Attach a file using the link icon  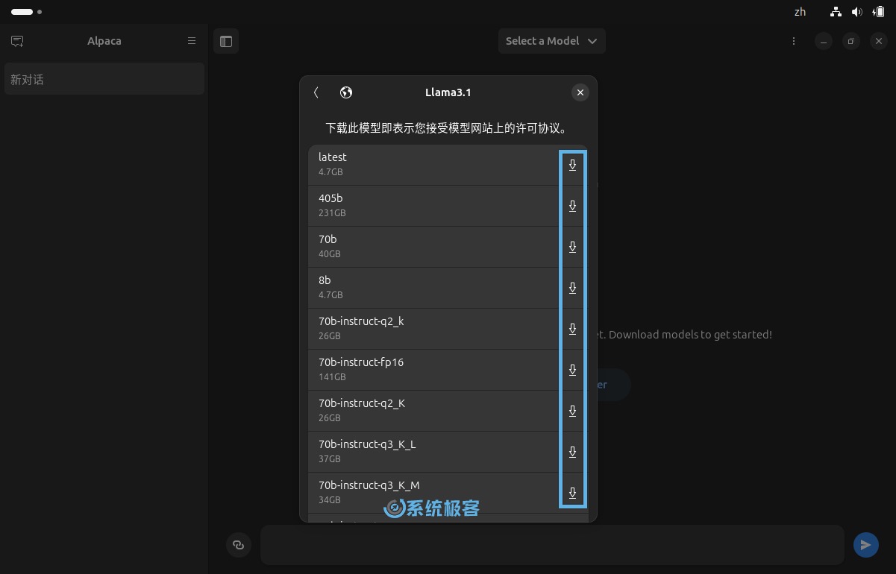pos(239,545)
